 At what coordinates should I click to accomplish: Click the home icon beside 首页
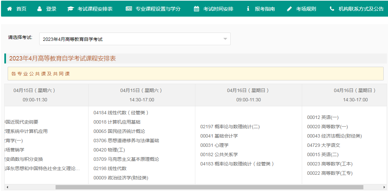[x=9, y=9]
